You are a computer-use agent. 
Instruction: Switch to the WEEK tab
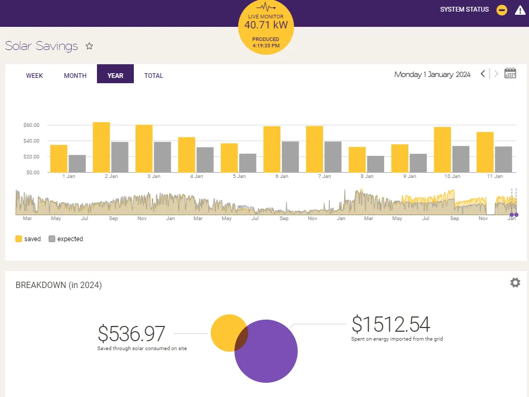pyautogui.click(x=35, y=76)
